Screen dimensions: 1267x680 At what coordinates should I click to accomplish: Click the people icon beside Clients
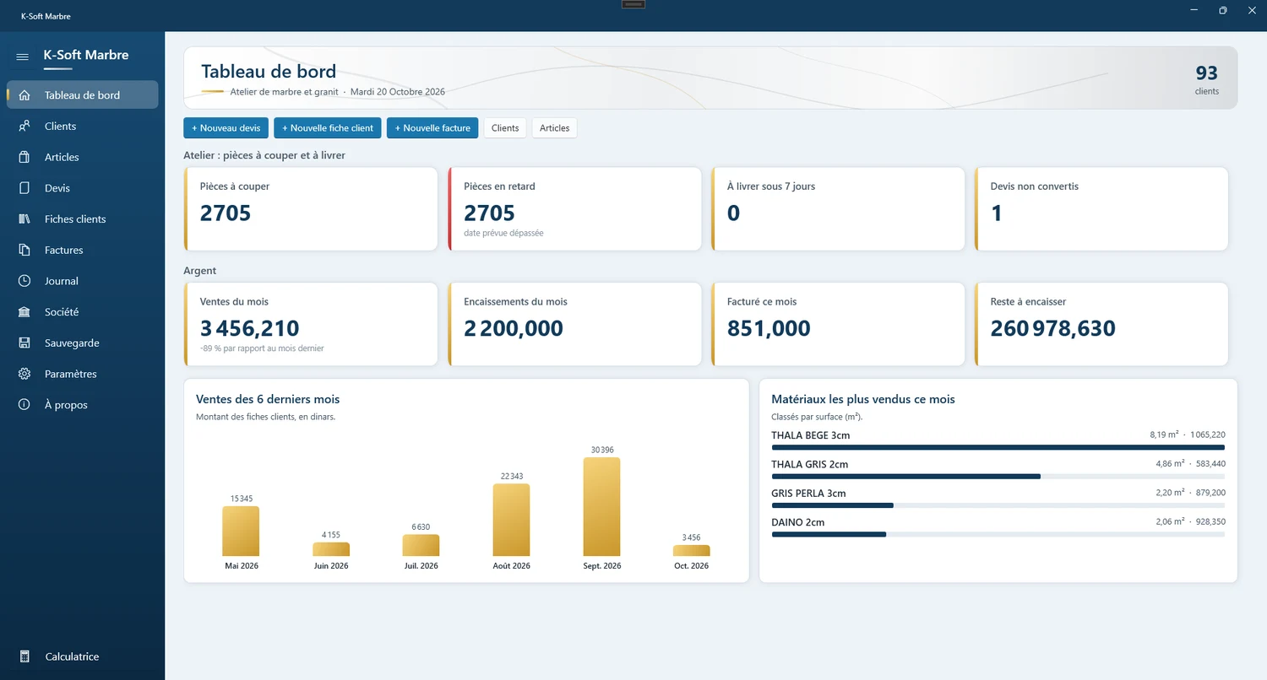tap(24, 127)
